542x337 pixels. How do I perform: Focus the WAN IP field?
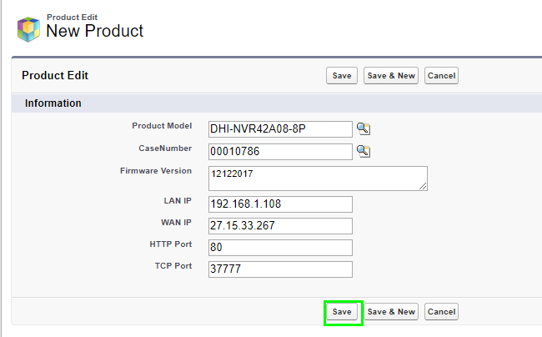point(280,226)
